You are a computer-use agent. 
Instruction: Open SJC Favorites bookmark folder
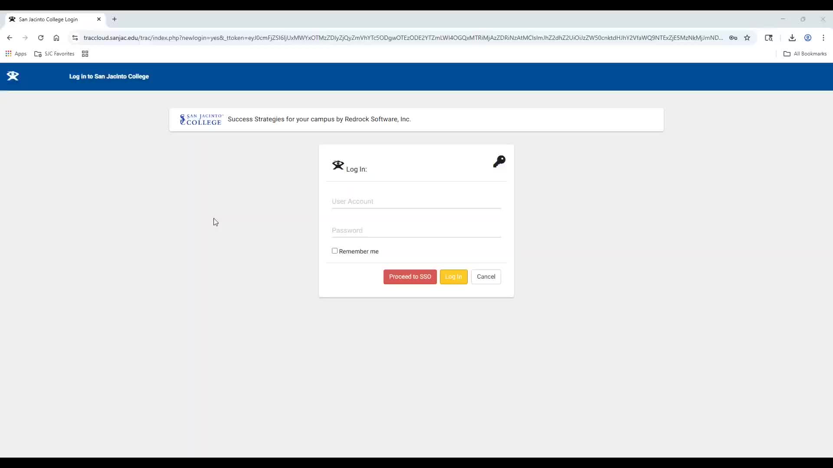pyautogui.click(x=54, y=54)
